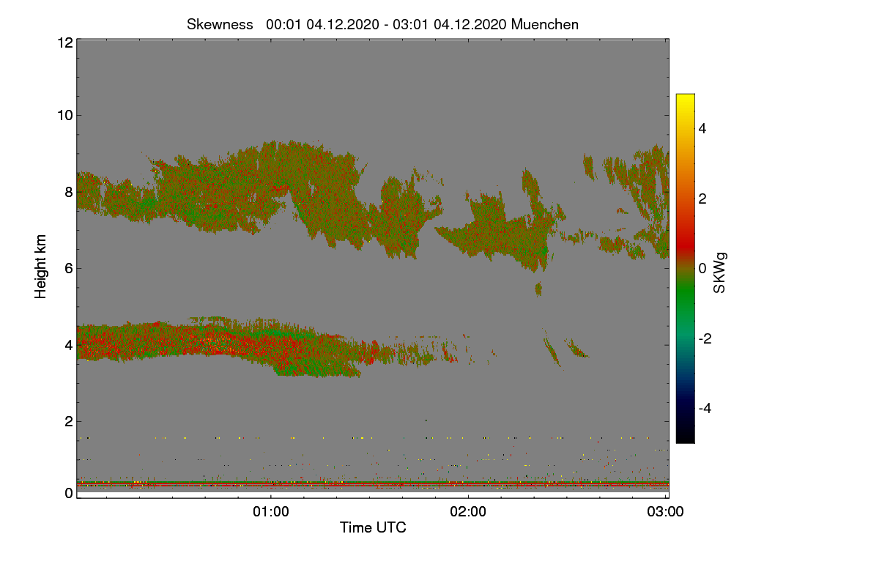This screenshot has width=879, height=586.
Task: Click the height axis label 4
Action: [68, 345]
